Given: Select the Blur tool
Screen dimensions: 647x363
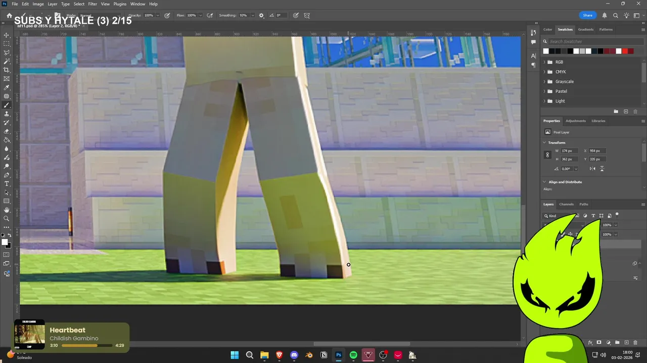Looking at the screenshot, I should point(7,149).
